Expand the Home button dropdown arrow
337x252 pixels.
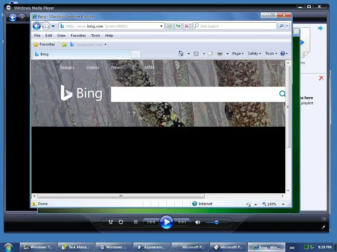coord(189,54)
